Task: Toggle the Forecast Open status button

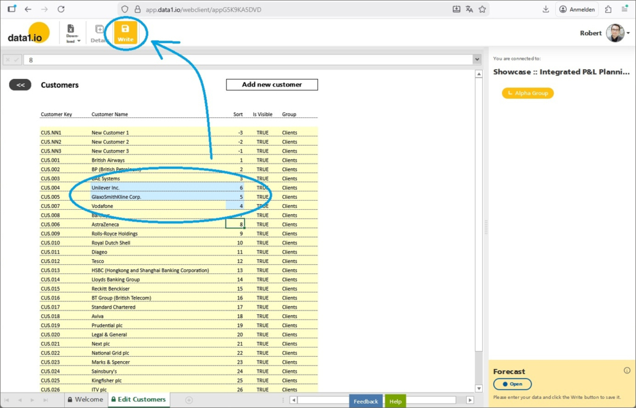Action: tap(513, 384)
